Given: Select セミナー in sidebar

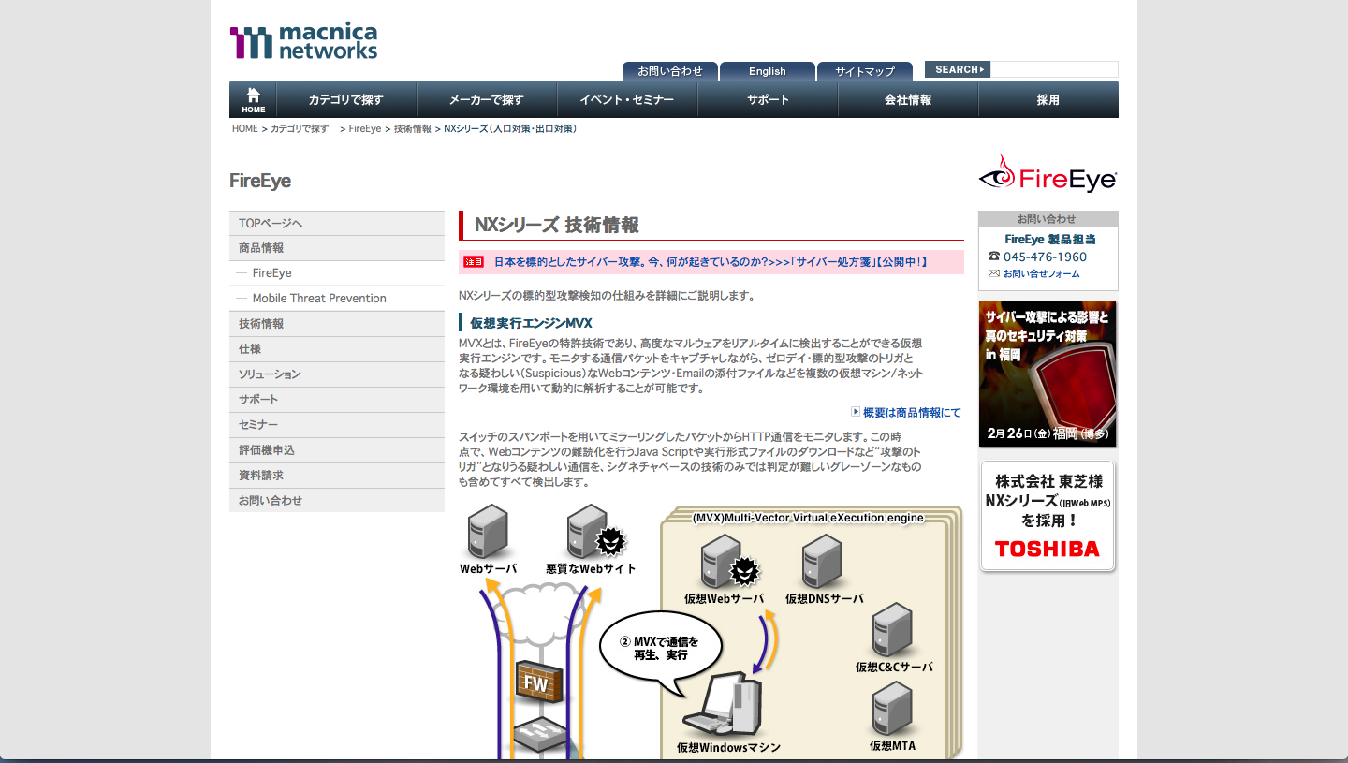Looking at the screenshot, I should click(x=337, y=425).
